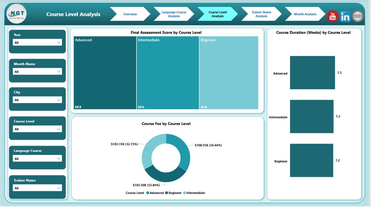The image size is (371, 207).
Task: Collapse the Year slicer header chevron
Action: pyautogui.click(x=60, y=34)
